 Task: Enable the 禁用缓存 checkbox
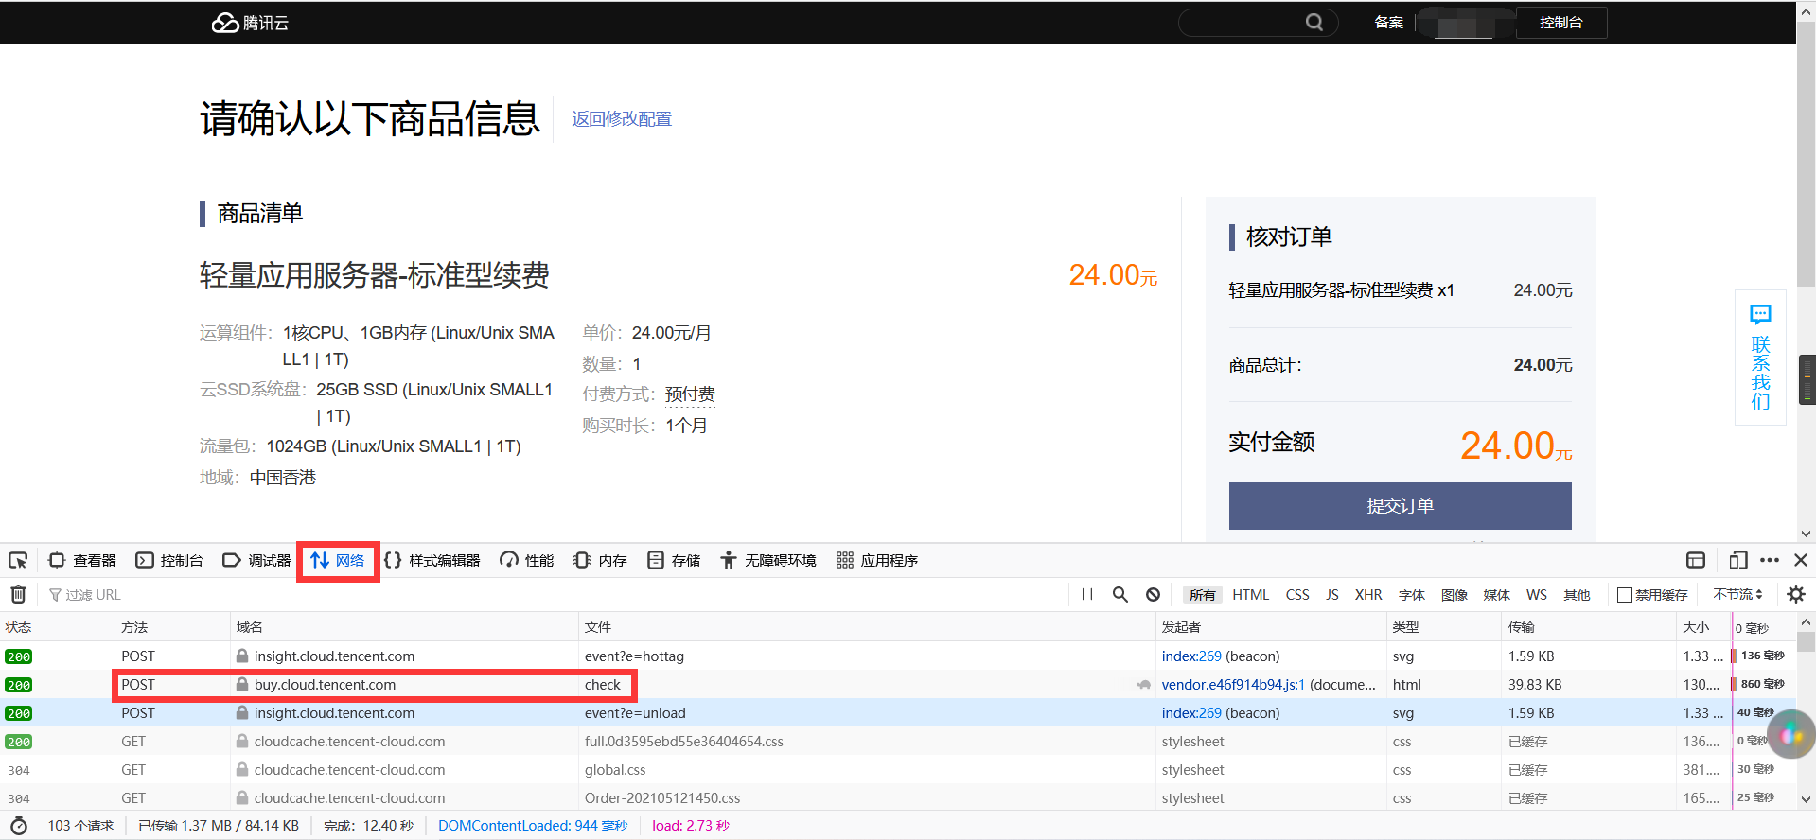(x=1625, y=594)
